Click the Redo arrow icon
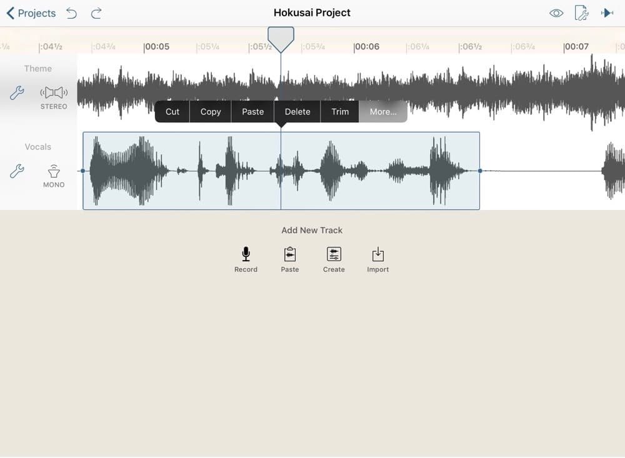Viewport: 625px width, 458px height. pyautogui.click(x=96, y=13)
